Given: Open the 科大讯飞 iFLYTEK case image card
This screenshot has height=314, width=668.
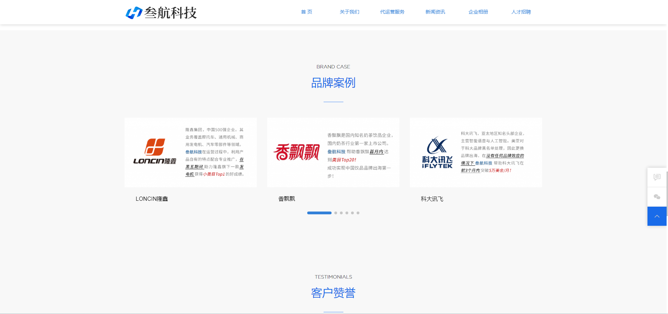Looking at the screenshot, I should click(476, 152).
